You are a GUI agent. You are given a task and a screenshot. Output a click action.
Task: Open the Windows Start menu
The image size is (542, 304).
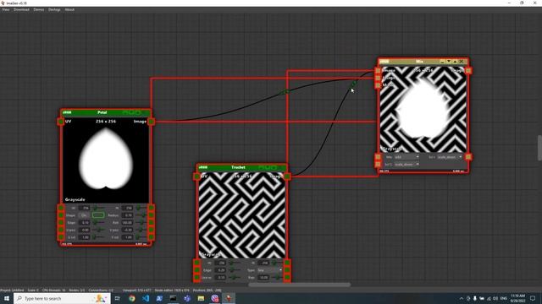(x=7, y=298)
